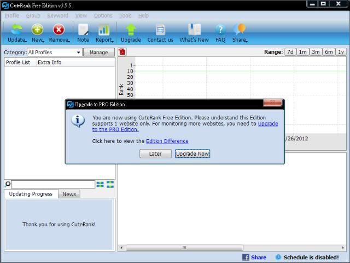Click the Later button in dialog
This screenshot has height=263, width=350.
[x=155, y=153]
